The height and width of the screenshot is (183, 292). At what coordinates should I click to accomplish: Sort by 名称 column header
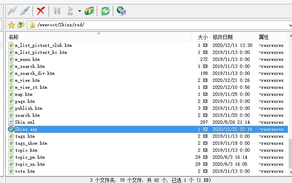99,37
